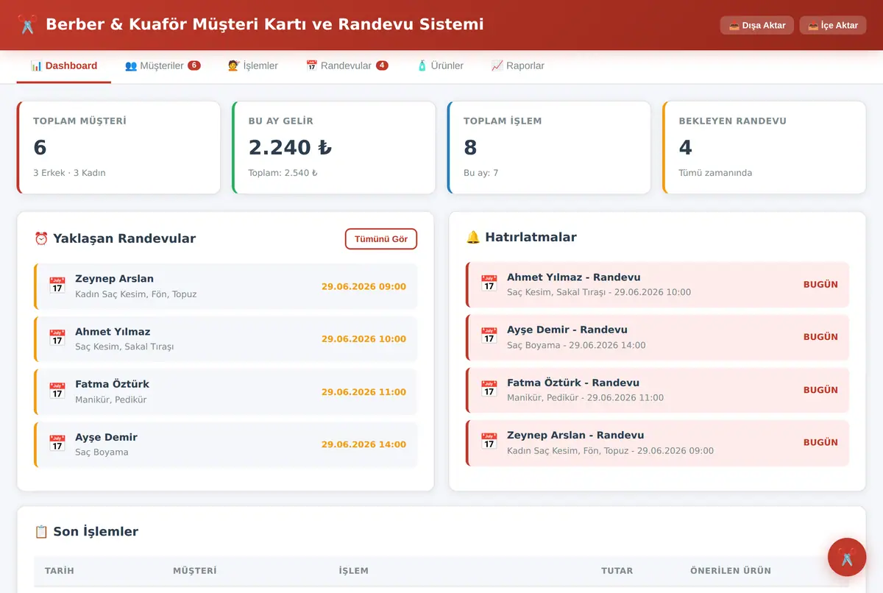The width and height of the screenshot is (883, 593).
Task: Click the clipboard icon next to Son İşlemler
Action: pos(41,531)
